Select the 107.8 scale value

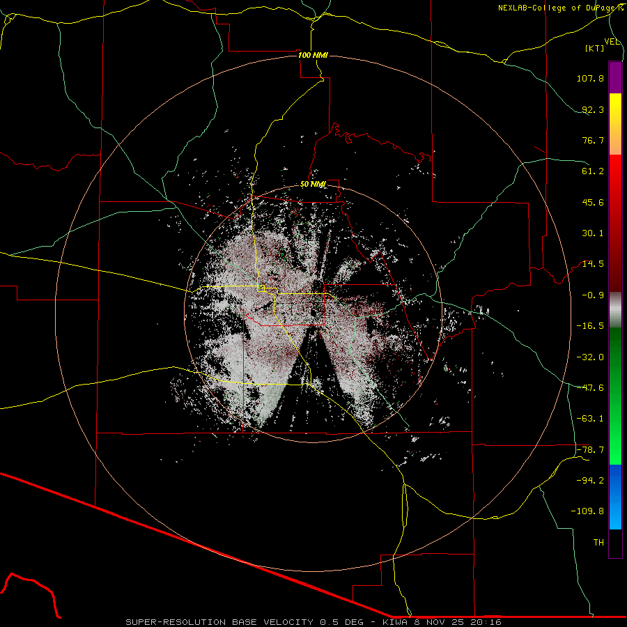pyautogui.click(x=590, y=78)
